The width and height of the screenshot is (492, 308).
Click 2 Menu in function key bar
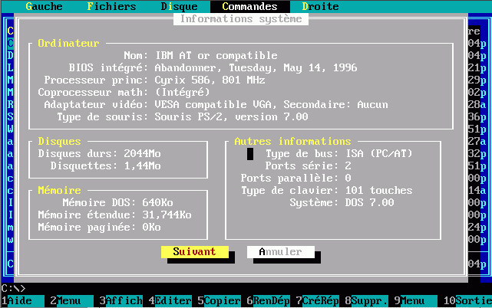pyautogui.click(x=68, y=301)
